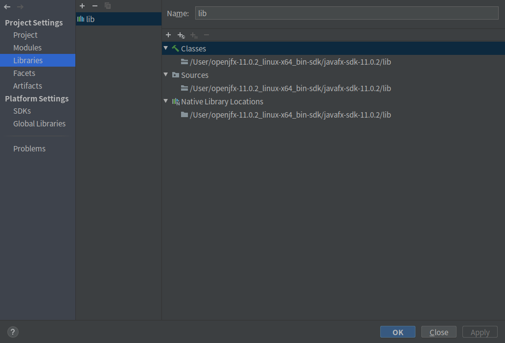The width and height of the screenshot is (505, 343).
Task: Click the add from URL icon
Action: (181, 35)
